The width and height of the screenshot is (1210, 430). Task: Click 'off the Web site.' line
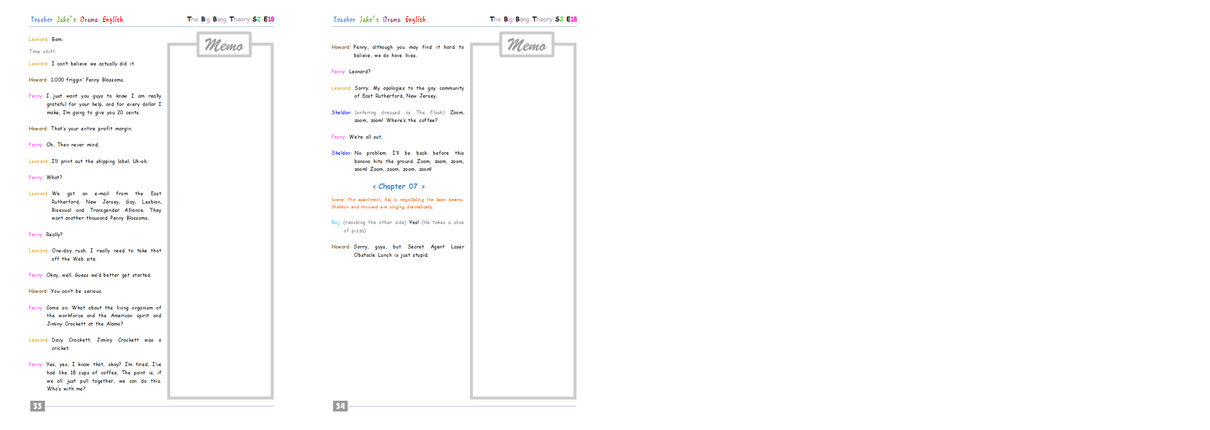point(74,259)
